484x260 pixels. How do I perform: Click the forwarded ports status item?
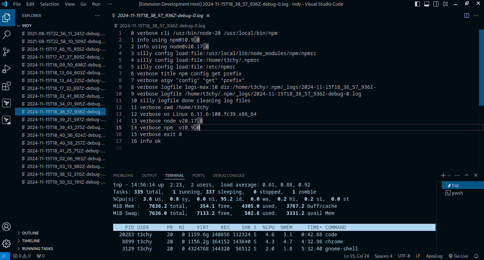41,256
